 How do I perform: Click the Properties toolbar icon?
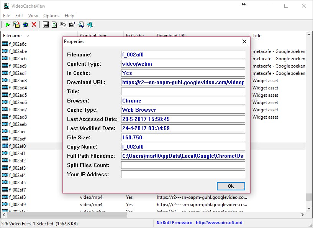coord(72,25)
